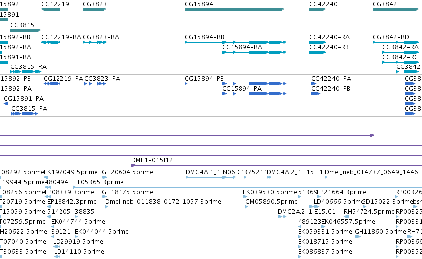Click Dmel_neb_011838_0172_1057.3prime label
422x259 pixels.
163,201
